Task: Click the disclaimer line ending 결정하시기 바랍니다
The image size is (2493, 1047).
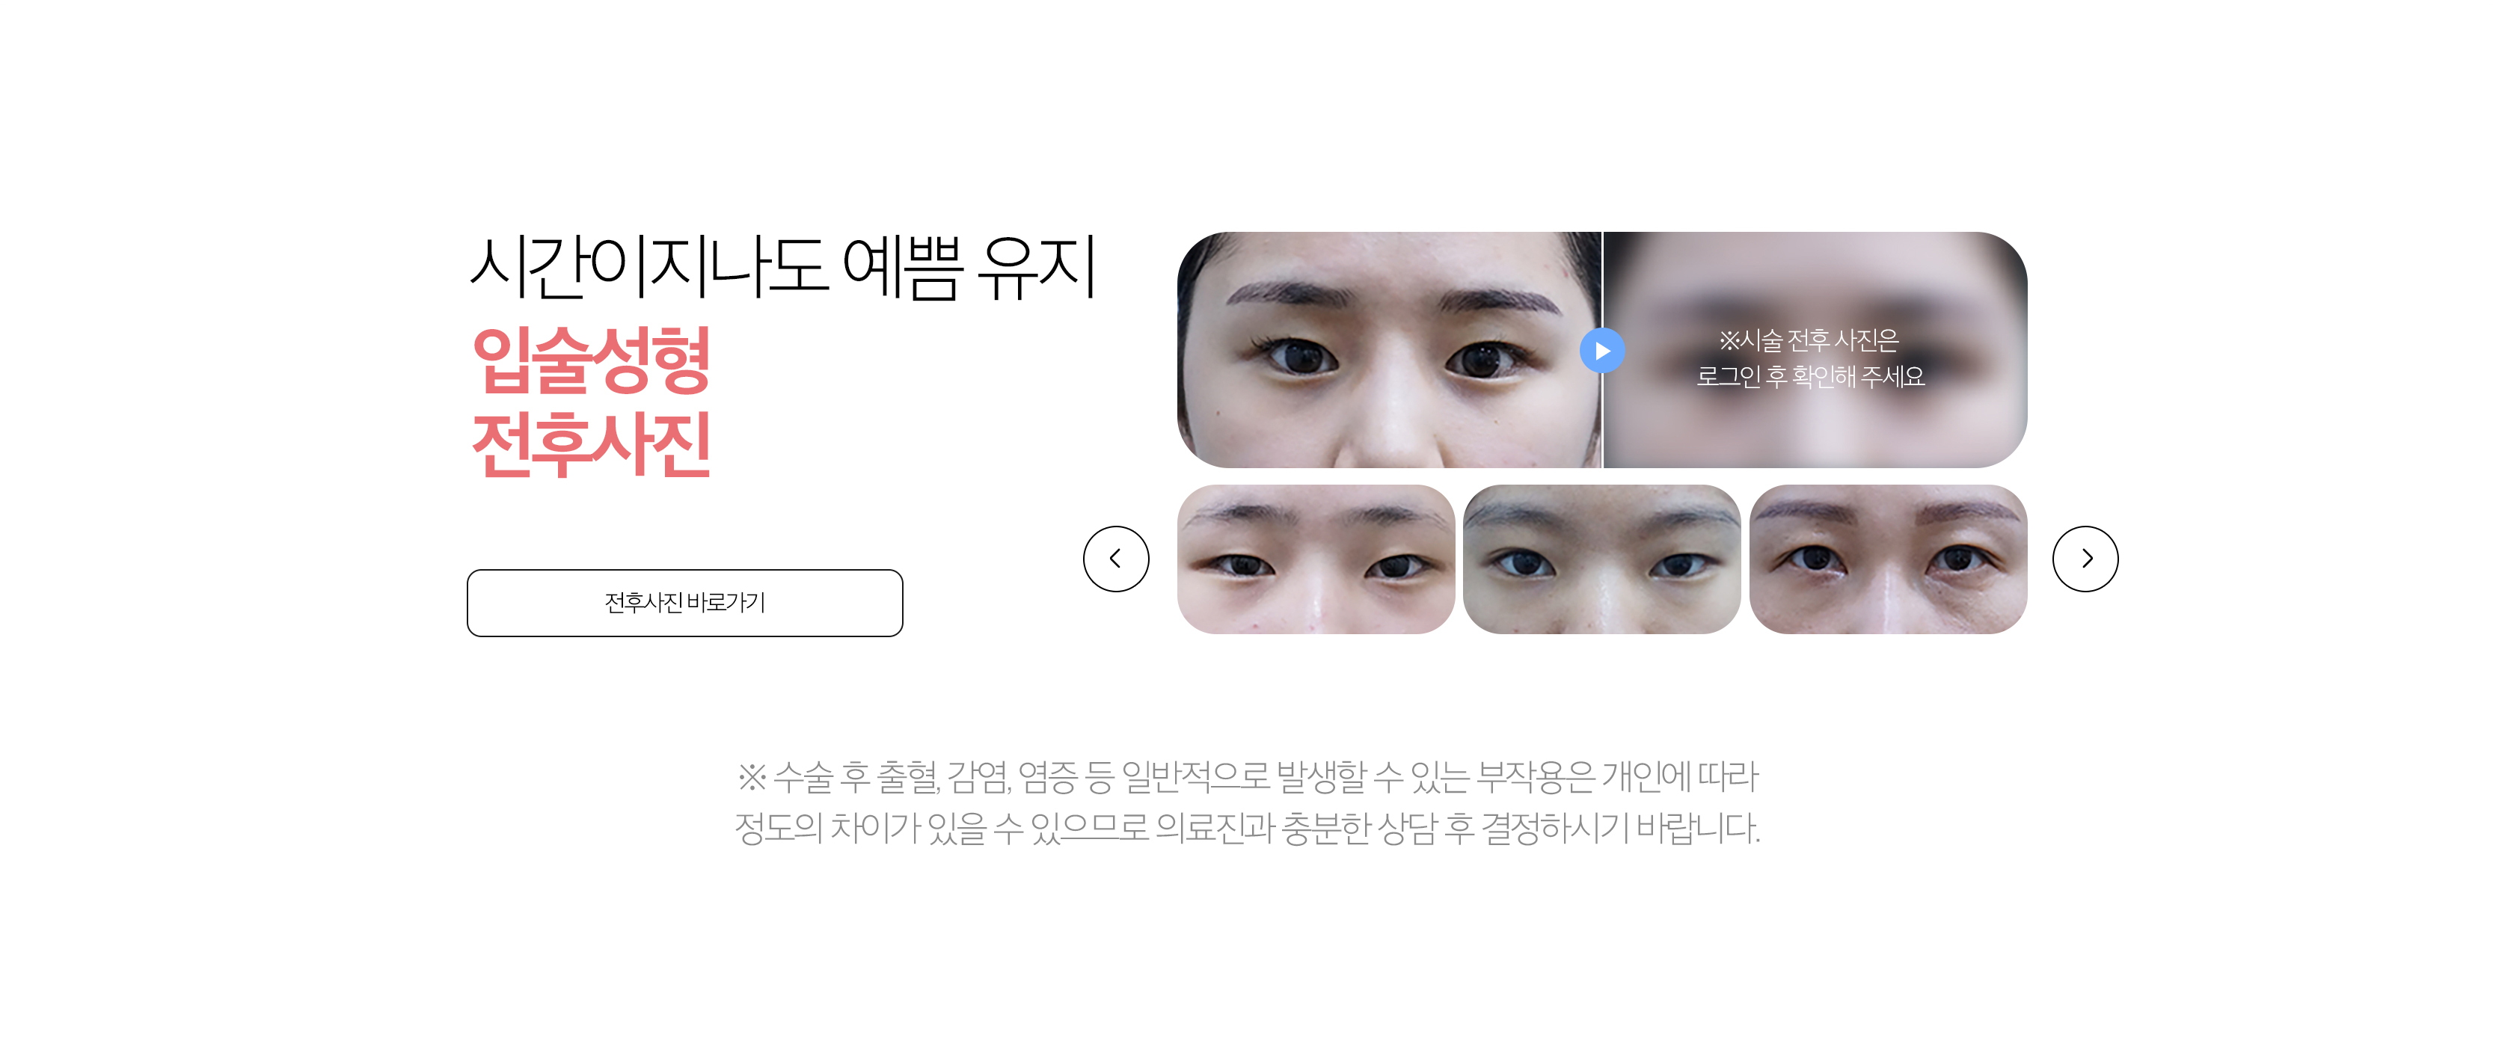Action: click(1248, 829)
